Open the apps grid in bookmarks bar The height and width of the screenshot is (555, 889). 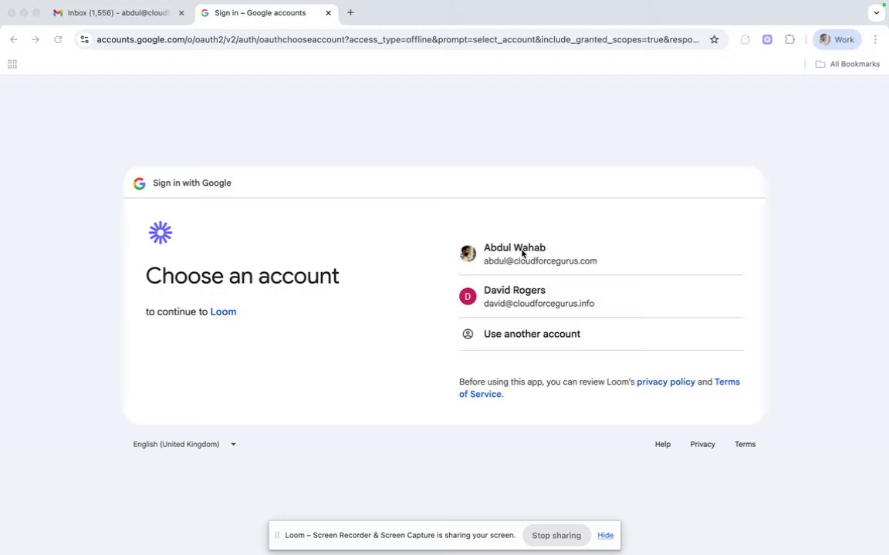coord(12,64)
